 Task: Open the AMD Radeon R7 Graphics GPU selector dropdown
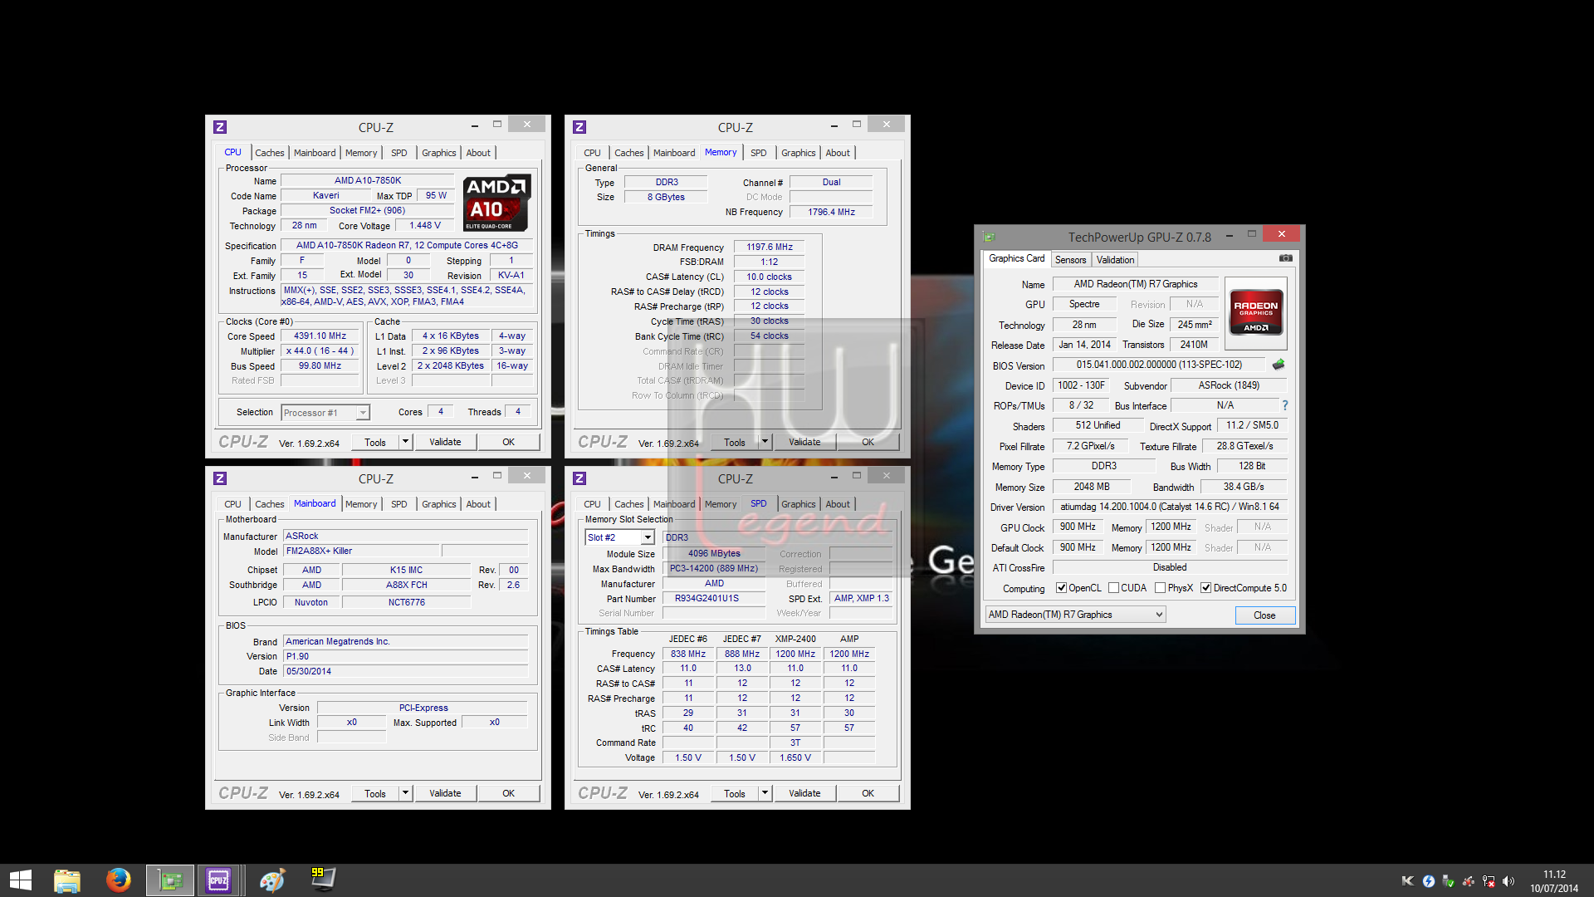click(x=1075, y=615)
